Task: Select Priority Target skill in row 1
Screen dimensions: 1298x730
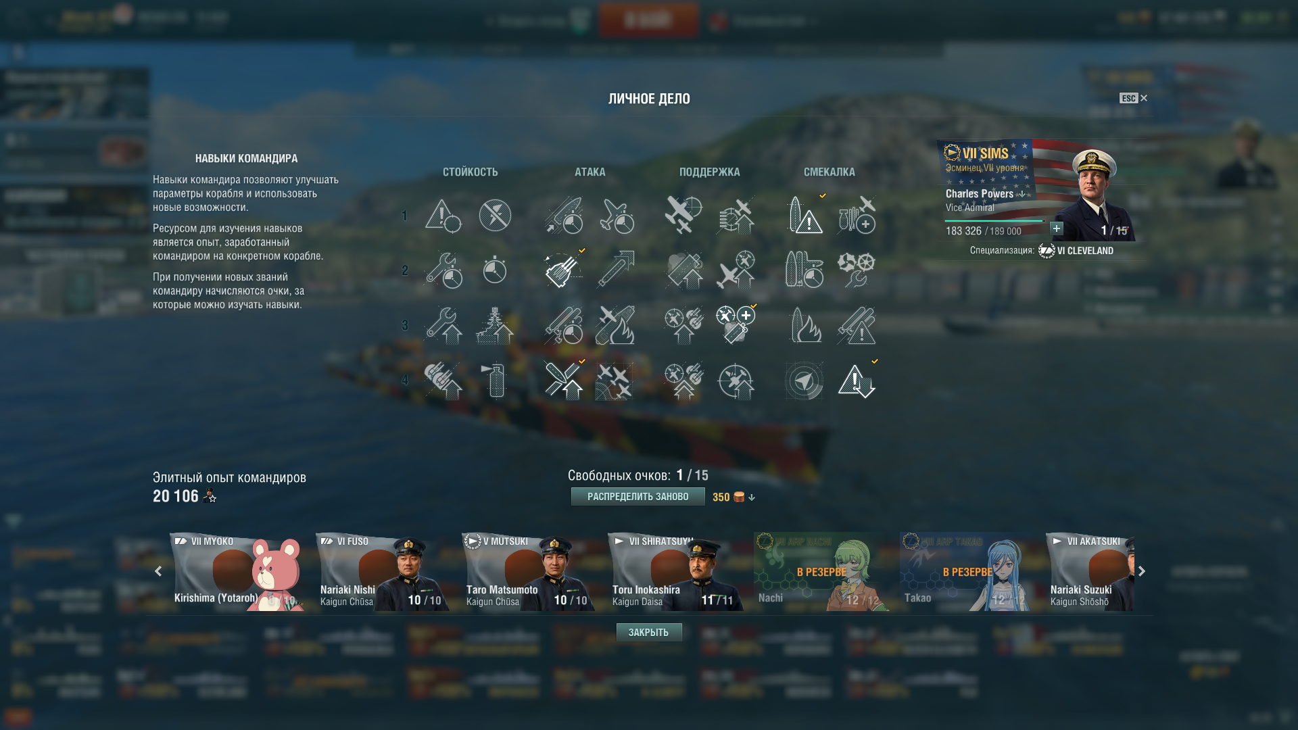Action: pos(443,216)
